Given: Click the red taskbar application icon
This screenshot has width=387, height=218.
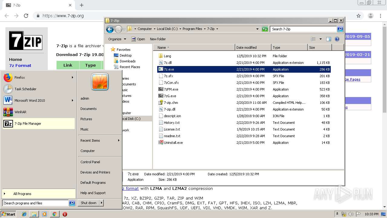Looking at the screenshot, I should tap(65, 214).
